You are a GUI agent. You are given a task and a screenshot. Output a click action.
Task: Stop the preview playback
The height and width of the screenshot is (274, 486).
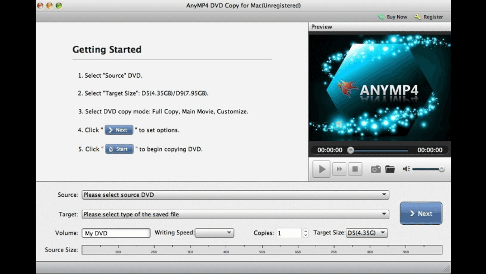pyautogui.click(x=355, y=169)
